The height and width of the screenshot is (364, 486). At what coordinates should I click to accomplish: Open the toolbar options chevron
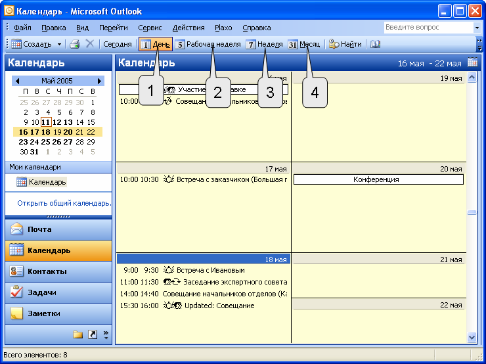(x=479, y=44)
